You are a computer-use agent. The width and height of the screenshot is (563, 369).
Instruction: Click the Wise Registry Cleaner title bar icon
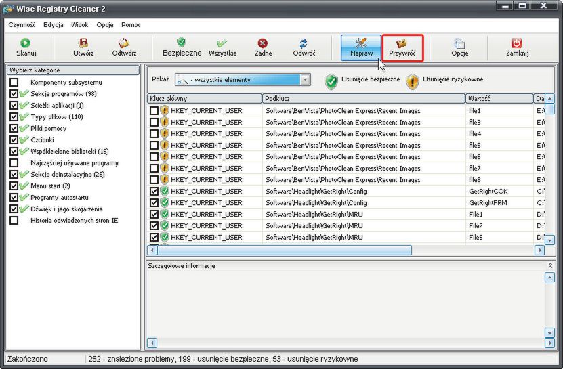8,9
